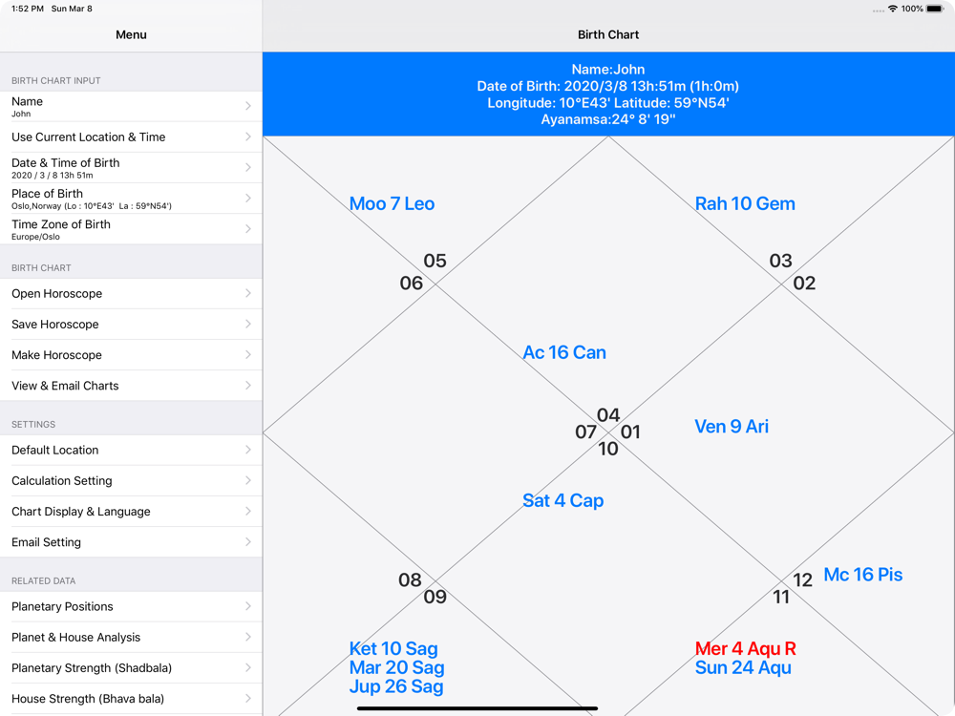Viewport: 955px width, 716px height.
Task: Tap Use Current Location & Time
Action: click(131, 137)
